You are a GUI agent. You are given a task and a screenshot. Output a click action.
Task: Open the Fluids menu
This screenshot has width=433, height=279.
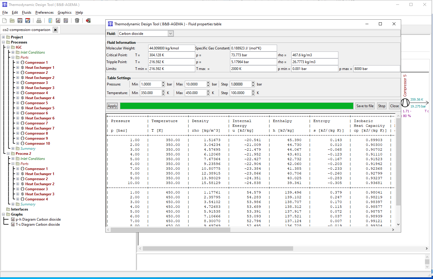26,13
